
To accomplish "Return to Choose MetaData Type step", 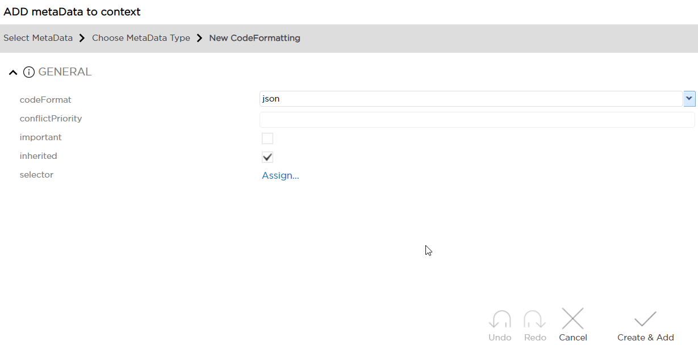I will (141, 38).
